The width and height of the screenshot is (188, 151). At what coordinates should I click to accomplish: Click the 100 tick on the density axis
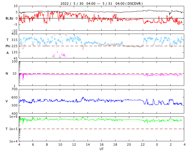point(14,61)
